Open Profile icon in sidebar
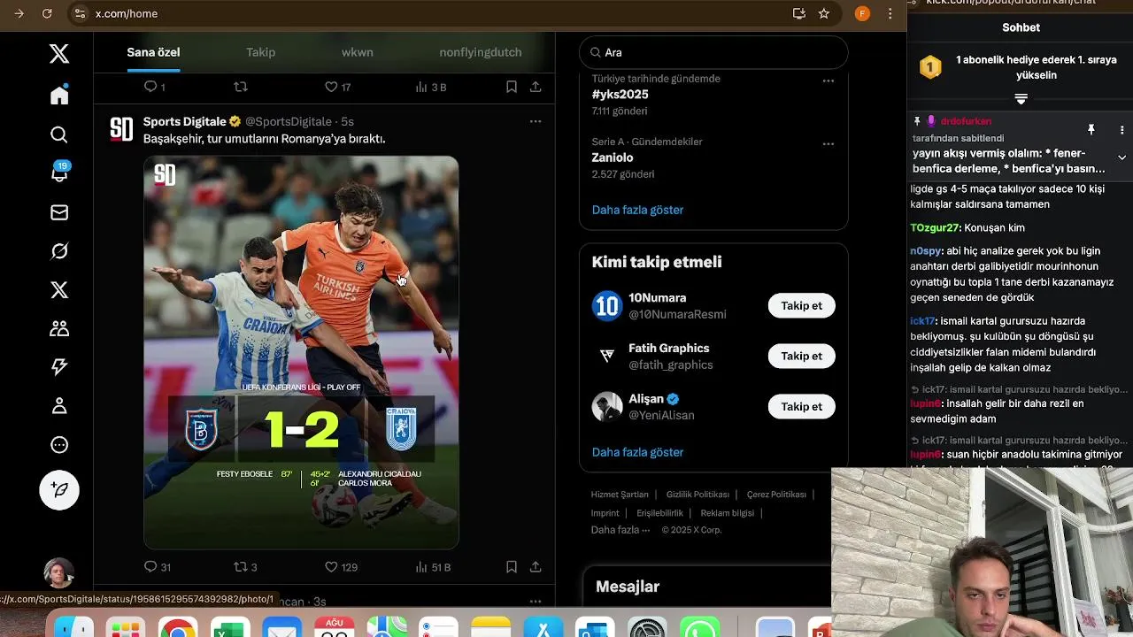The image size is (1133, 637). point(59,406)
